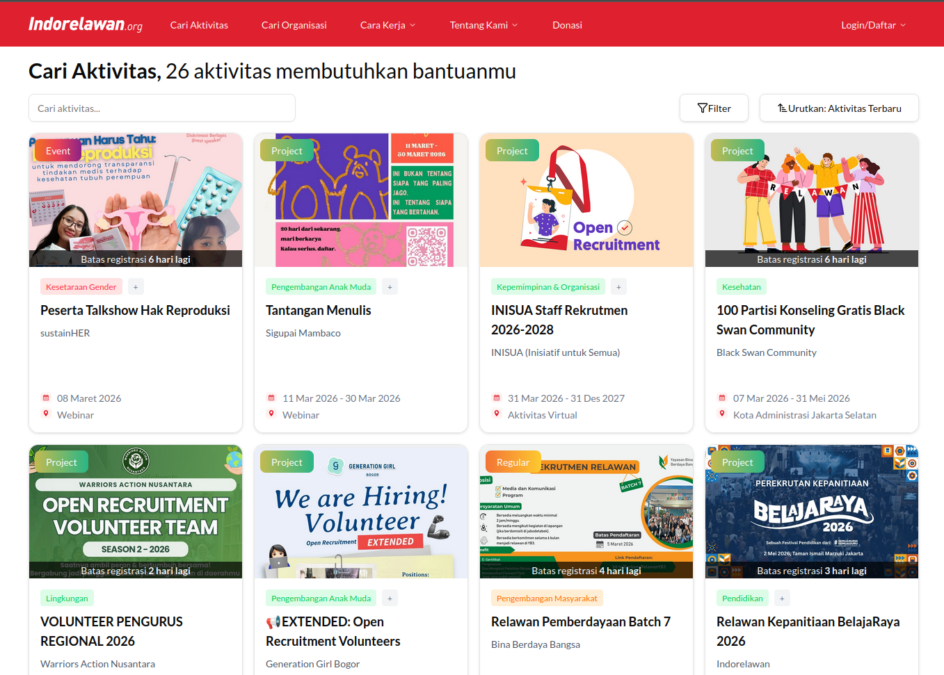Click organizer name Bina Berdaya Bangsa

536,644
